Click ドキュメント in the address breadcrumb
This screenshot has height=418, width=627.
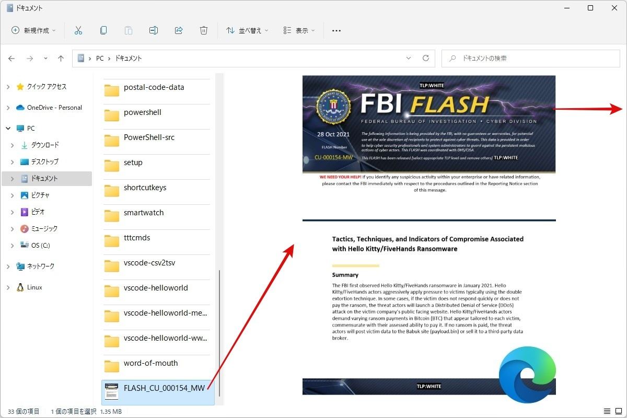point(129,59)
